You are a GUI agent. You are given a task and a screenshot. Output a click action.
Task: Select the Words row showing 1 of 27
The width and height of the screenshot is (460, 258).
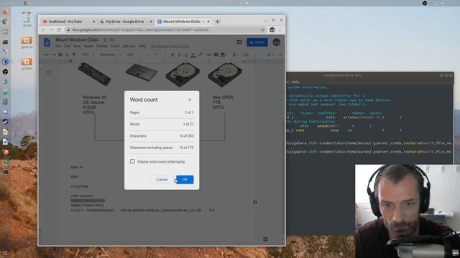[162, 124]
